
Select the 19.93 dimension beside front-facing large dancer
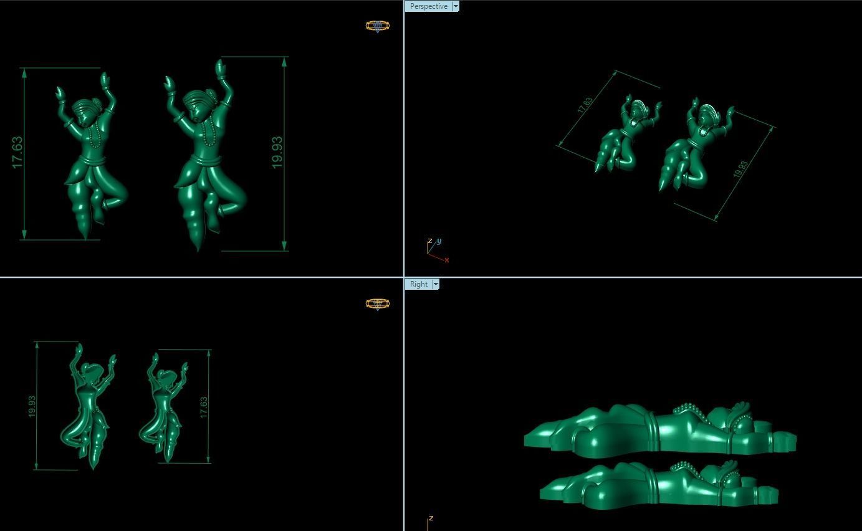[277, 152]
